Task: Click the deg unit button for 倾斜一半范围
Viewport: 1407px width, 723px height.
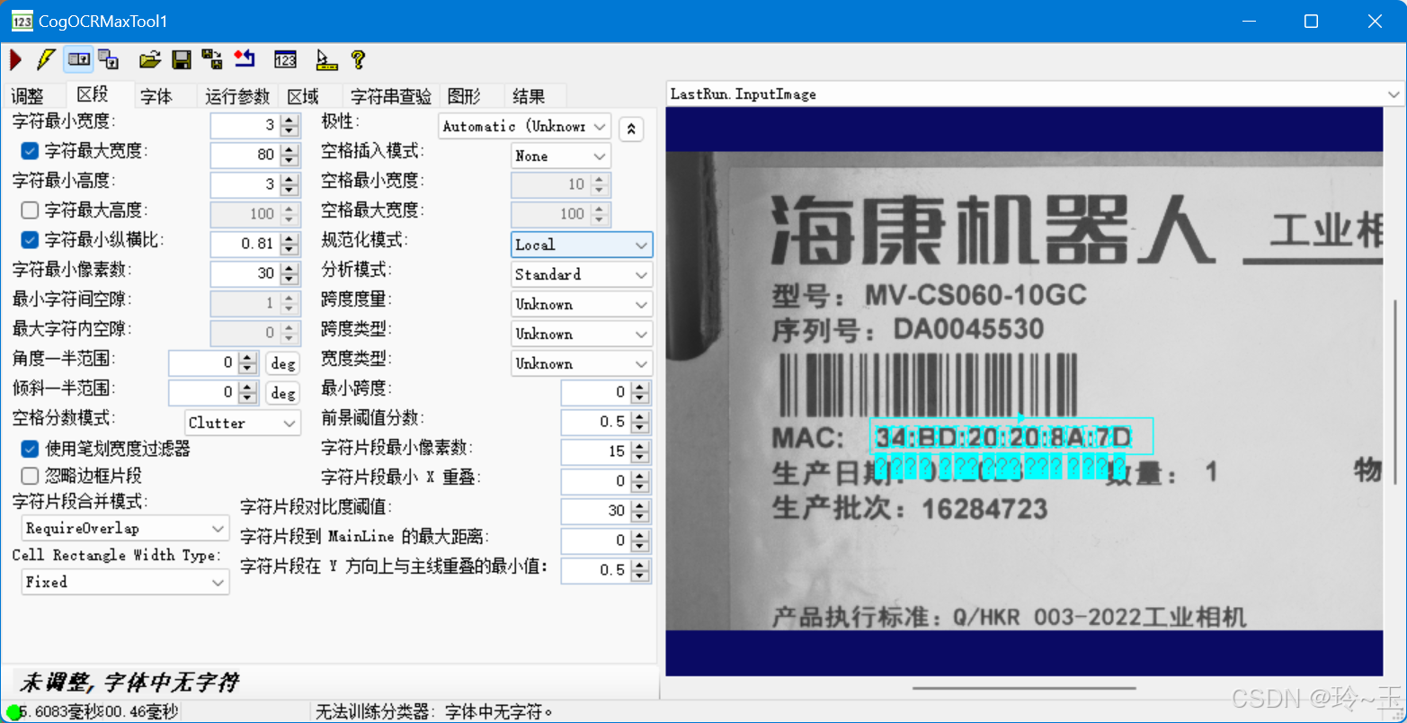Action: (x=283, y=393)
